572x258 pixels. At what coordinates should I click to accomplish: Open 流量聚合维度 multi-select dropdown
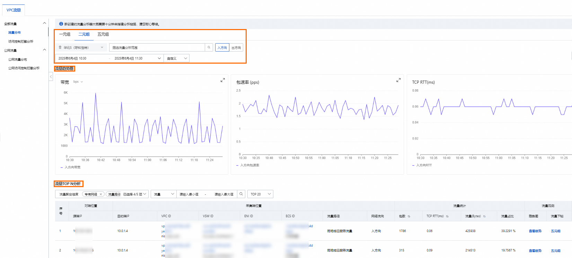[102, 194]
